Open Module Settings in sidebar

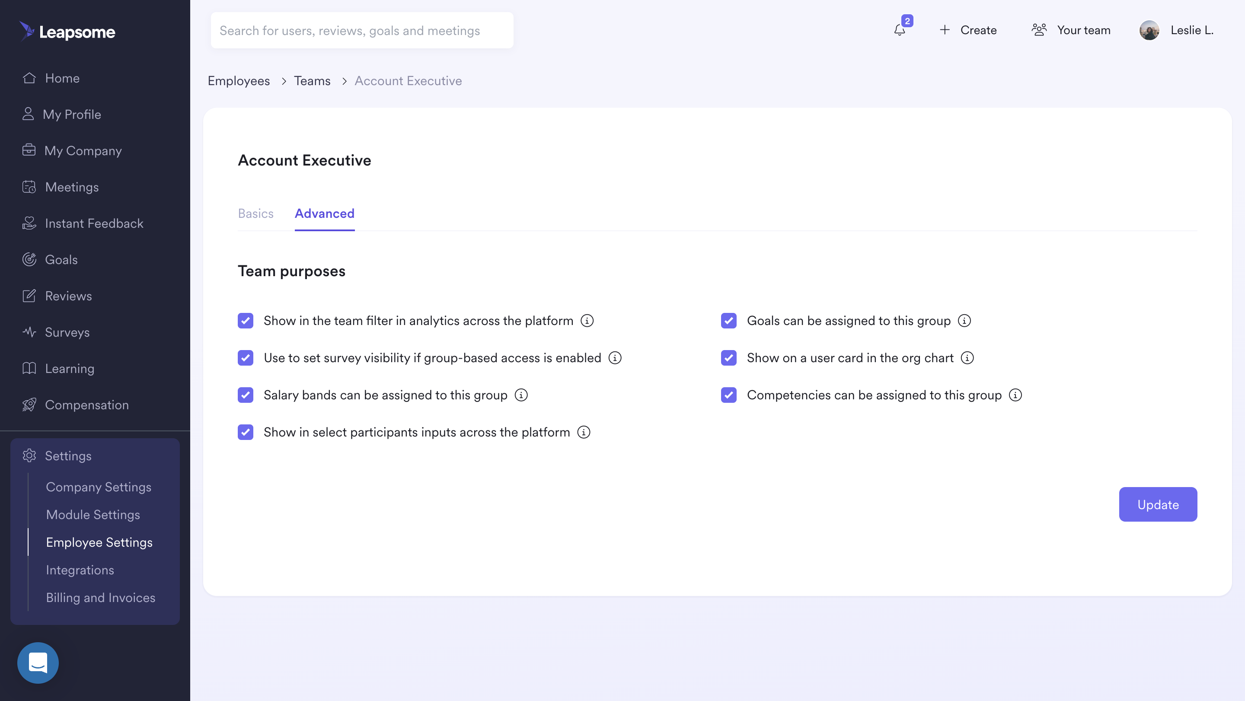pos(93,515)
